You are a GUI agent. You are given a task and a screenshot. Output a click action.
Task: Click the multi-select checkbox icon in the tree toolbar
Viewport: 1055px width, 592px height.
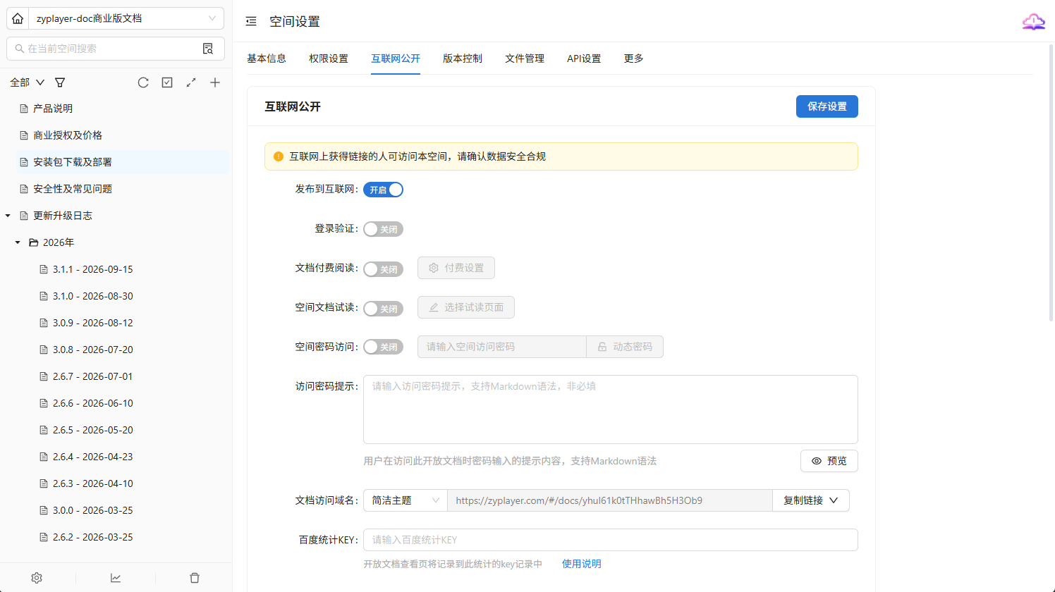click(167, 82)
